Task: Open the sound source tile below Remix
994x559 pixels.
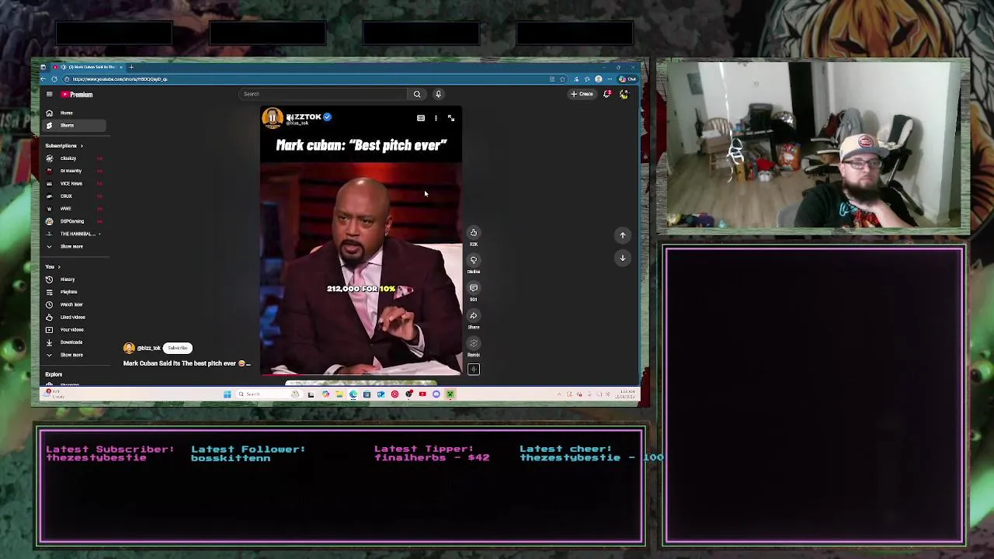Action: click(x=474, y=370)
